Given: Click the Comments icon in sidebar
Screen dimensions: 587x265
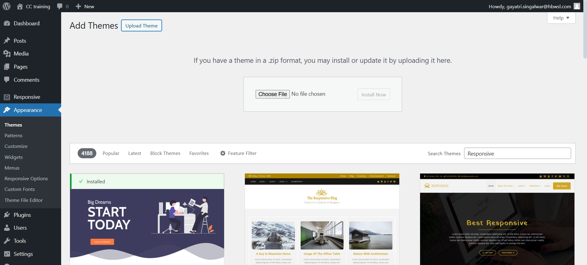Looking at the screenshot, I should click(7, 80).
